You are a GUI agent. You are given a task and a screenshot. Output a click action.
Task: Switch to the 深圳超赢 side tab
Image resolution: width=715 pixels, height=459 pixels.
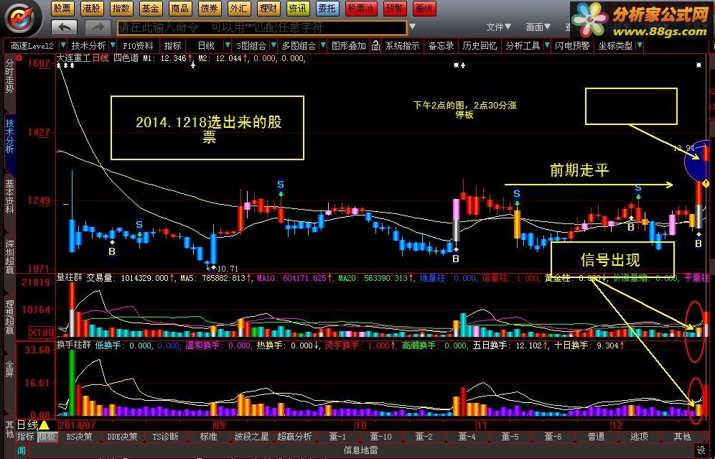coord(9,256)
